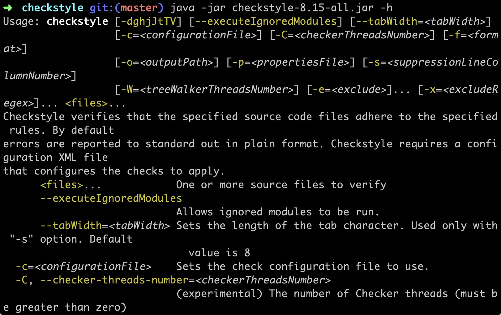Image resolution: width=501 pixels, height=315 pixels.
Task: Click 'One or more source files to verify'
Action: coord(281,185)
